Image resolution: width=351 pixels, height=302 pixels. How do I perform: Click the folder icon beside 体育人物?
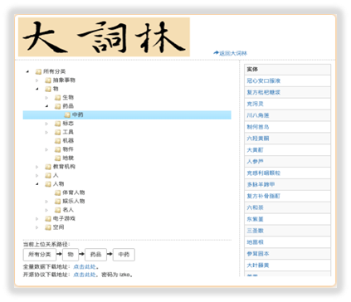[x=57, y=192]
